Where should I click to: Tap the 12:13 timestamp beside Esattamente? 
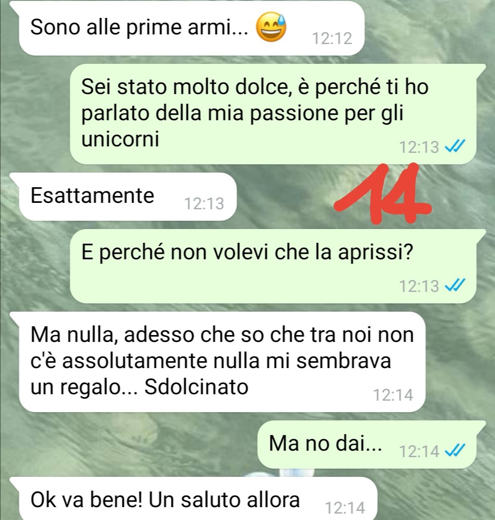point(204,204)
